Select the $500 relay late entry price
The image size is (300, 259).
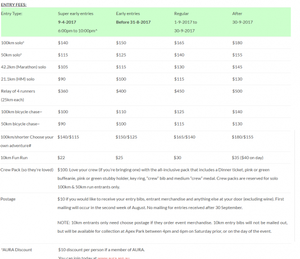pyautogui.click(x=237, y=91)
